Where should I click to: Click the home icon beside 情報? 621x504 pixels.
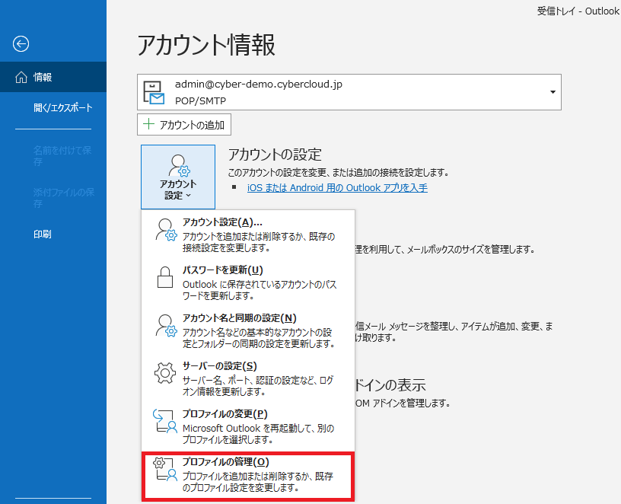pos(21,77)
